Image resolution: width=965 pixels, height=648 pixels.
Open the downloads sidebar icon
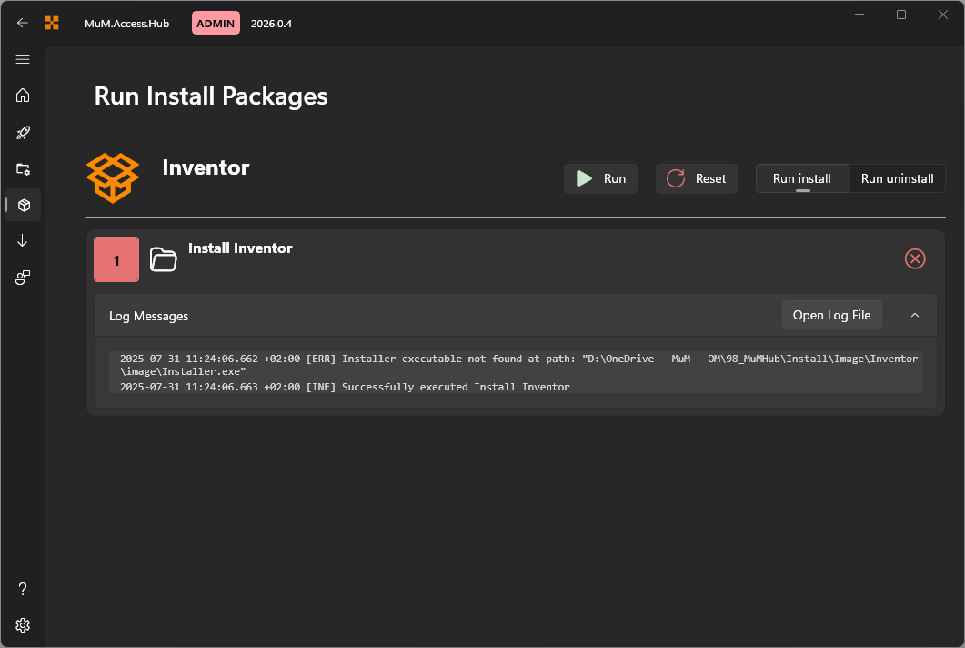click(x=23, y=241)
